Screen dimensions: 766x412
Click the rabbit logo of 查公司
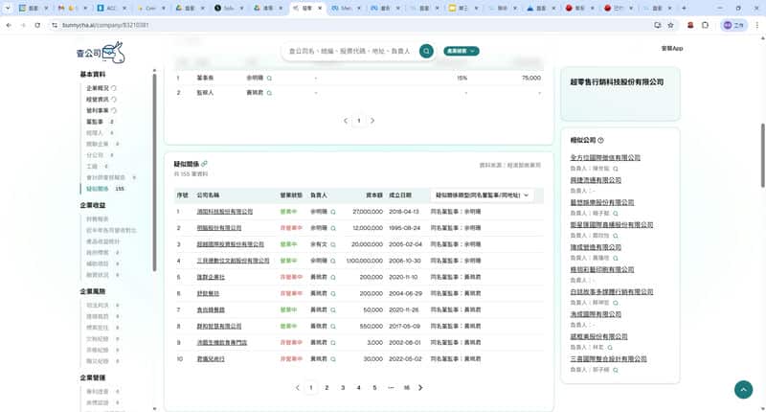point(114,51)
